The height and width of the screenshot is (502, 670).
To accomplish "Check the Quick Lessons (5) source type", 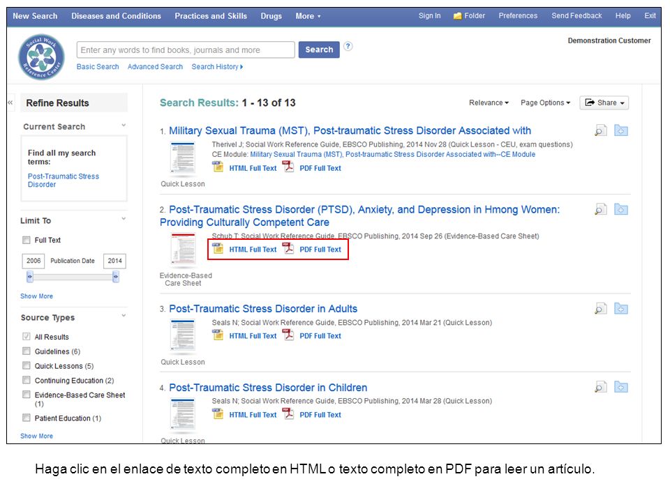I will 27,365.
